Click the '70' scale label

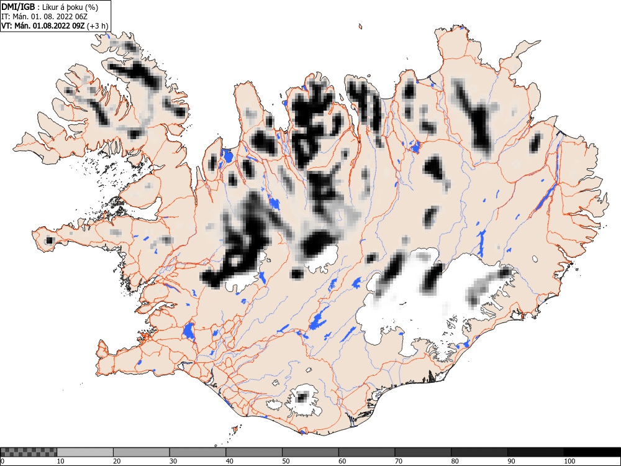[x=399, y=461]
